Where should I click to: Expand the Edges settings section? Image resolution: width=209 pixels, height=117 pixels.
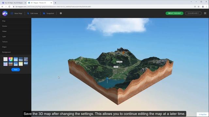(x=16, y=47)
